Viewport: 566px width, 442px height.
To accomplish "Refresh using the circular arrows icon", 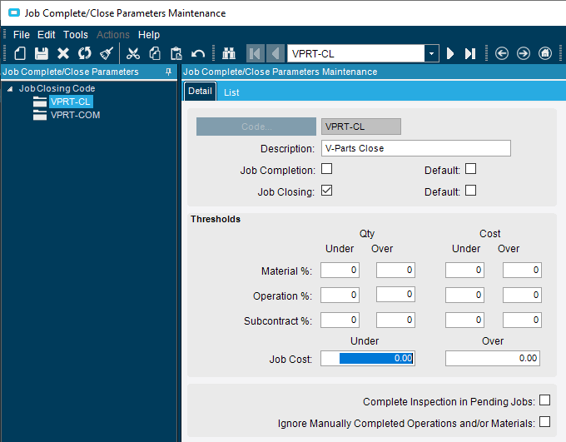I will click(85, 53).
